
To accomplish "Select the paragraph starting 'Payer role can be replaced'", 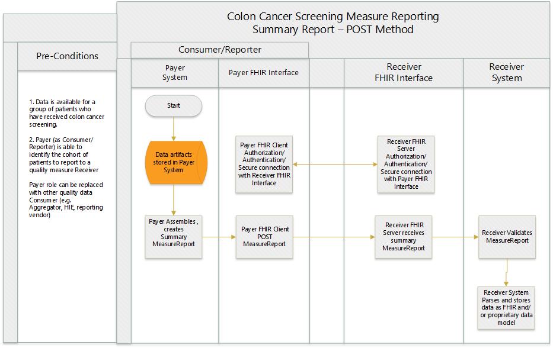I will pyautogui.click(x=66, y=200).
